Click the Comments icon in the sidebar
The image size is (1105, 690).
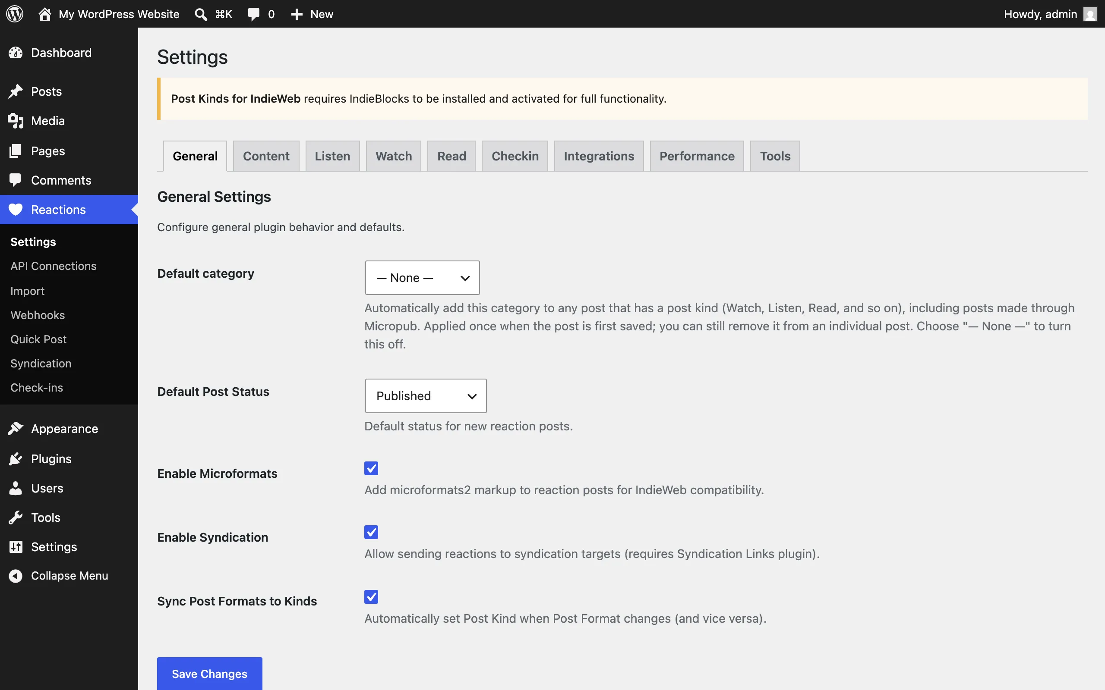[16, 180]
